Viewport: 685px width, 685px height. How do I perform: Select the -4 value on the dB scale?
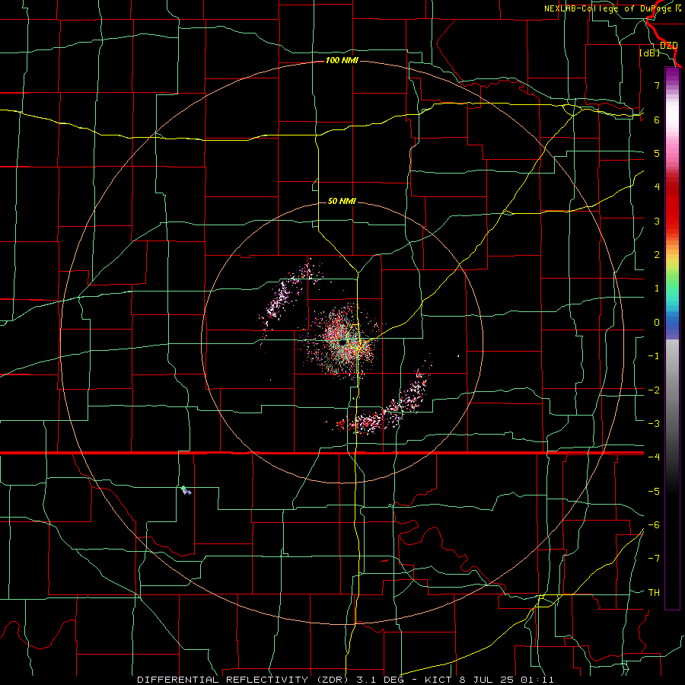(654, 457)
